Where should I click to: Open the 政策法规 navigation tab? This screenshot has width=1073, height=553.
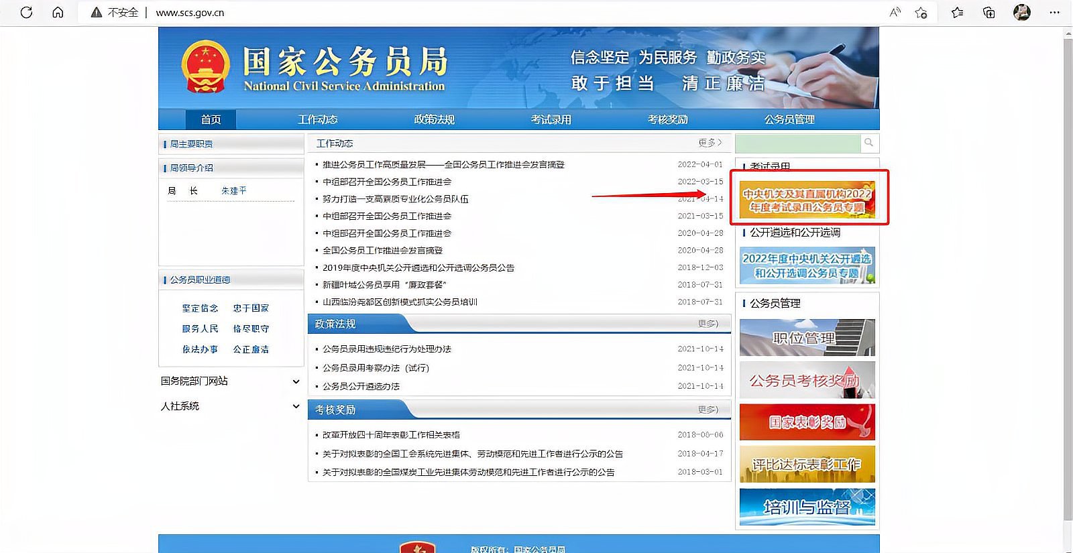[435, 119]
